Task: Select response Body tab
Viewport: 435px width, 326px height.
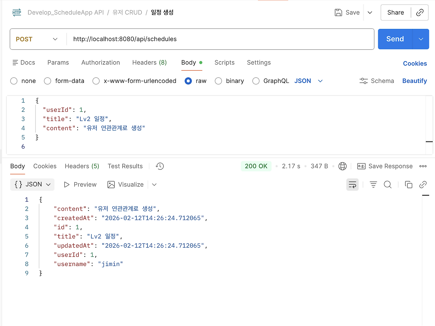Action: (x=18, y=166)
